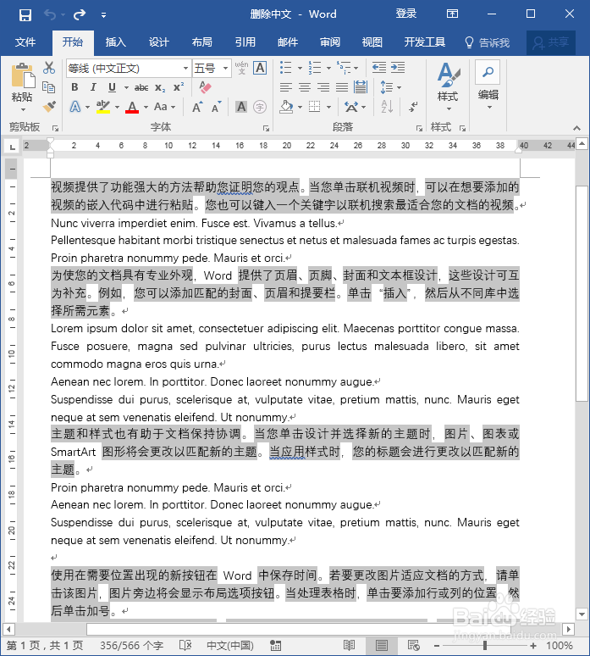Screen dimensions: 590x656
Task: Toggle subscript formatting
Action: click(x=160, y=87)
